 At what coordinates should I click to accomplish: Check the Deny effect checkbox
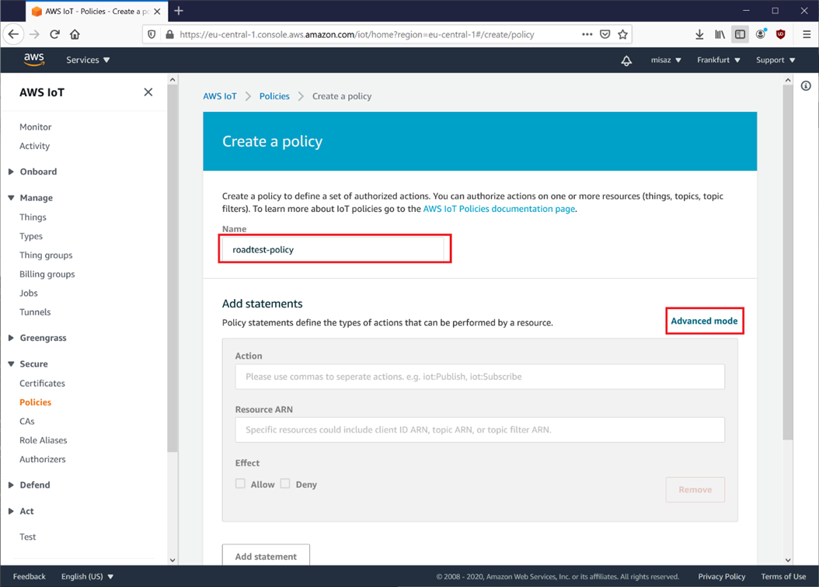click(285, 484)
